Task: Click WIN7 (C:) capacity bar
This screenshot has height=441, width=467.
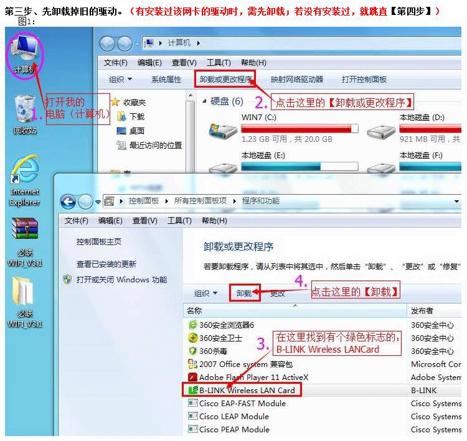Action: coord(300,129)
